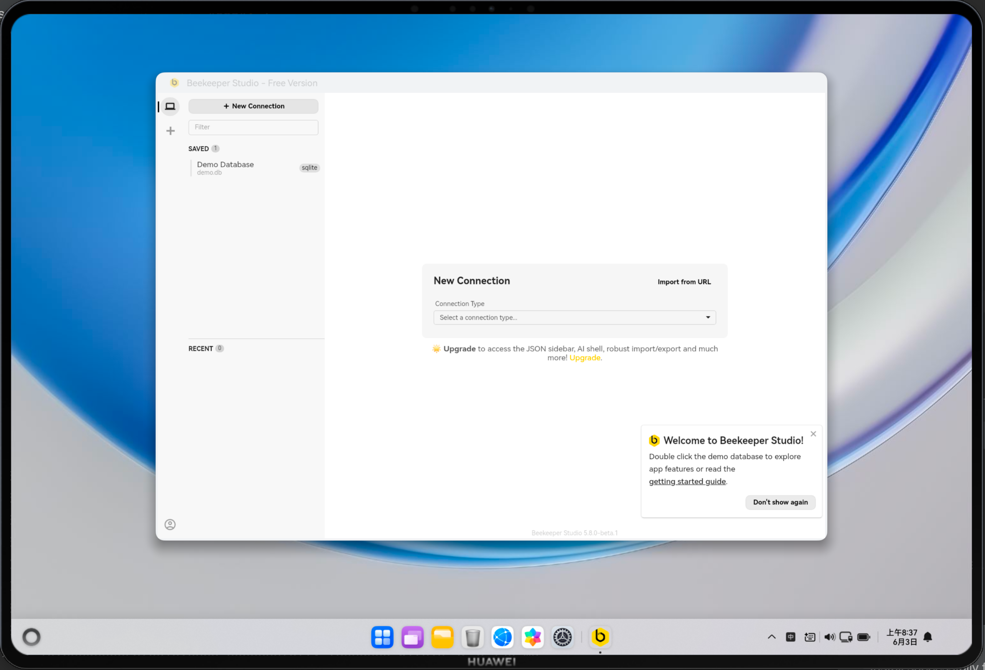Viewport: 985px width, 670px height.
Task: Click Import from URL
Action: tap(684, 282)
